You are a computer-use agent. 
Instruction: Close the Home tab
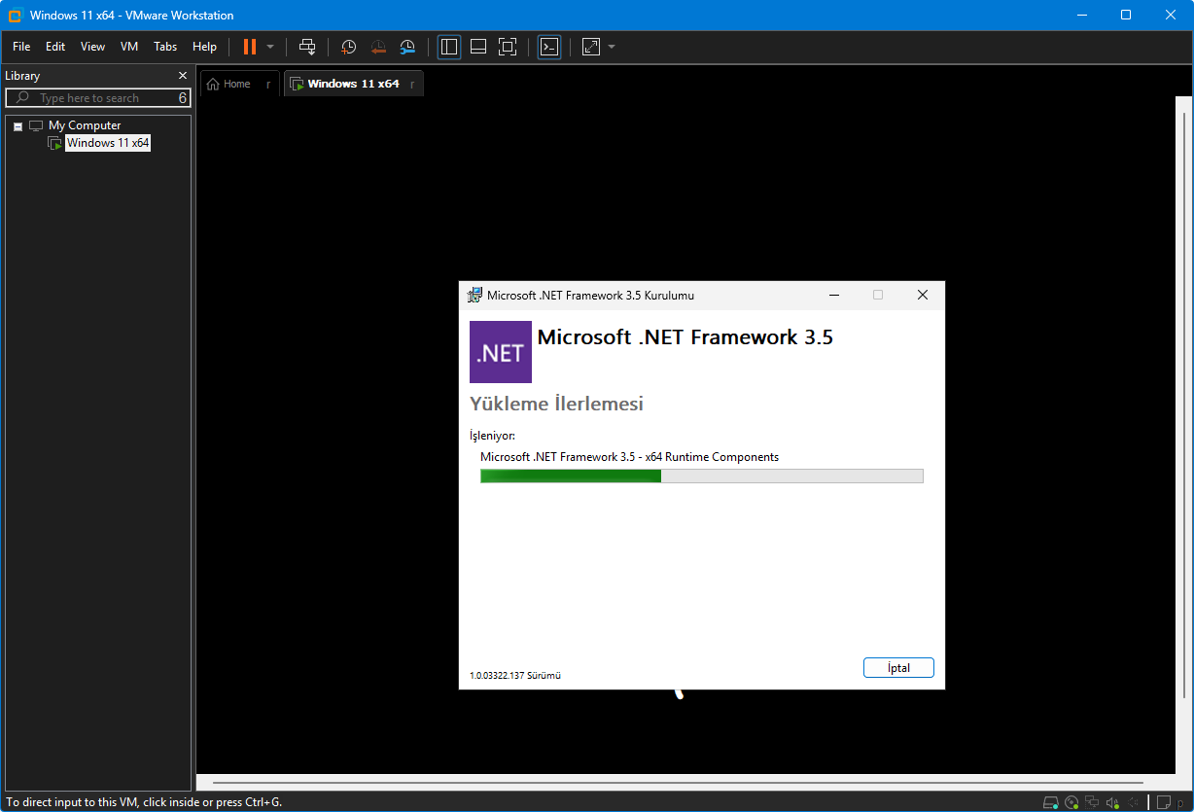tap(268, 85)
